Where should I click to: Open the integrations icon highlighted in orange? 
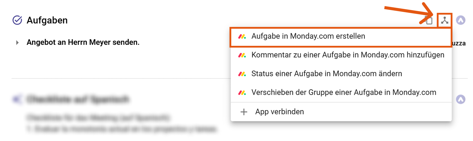click(x=445, y=20)
